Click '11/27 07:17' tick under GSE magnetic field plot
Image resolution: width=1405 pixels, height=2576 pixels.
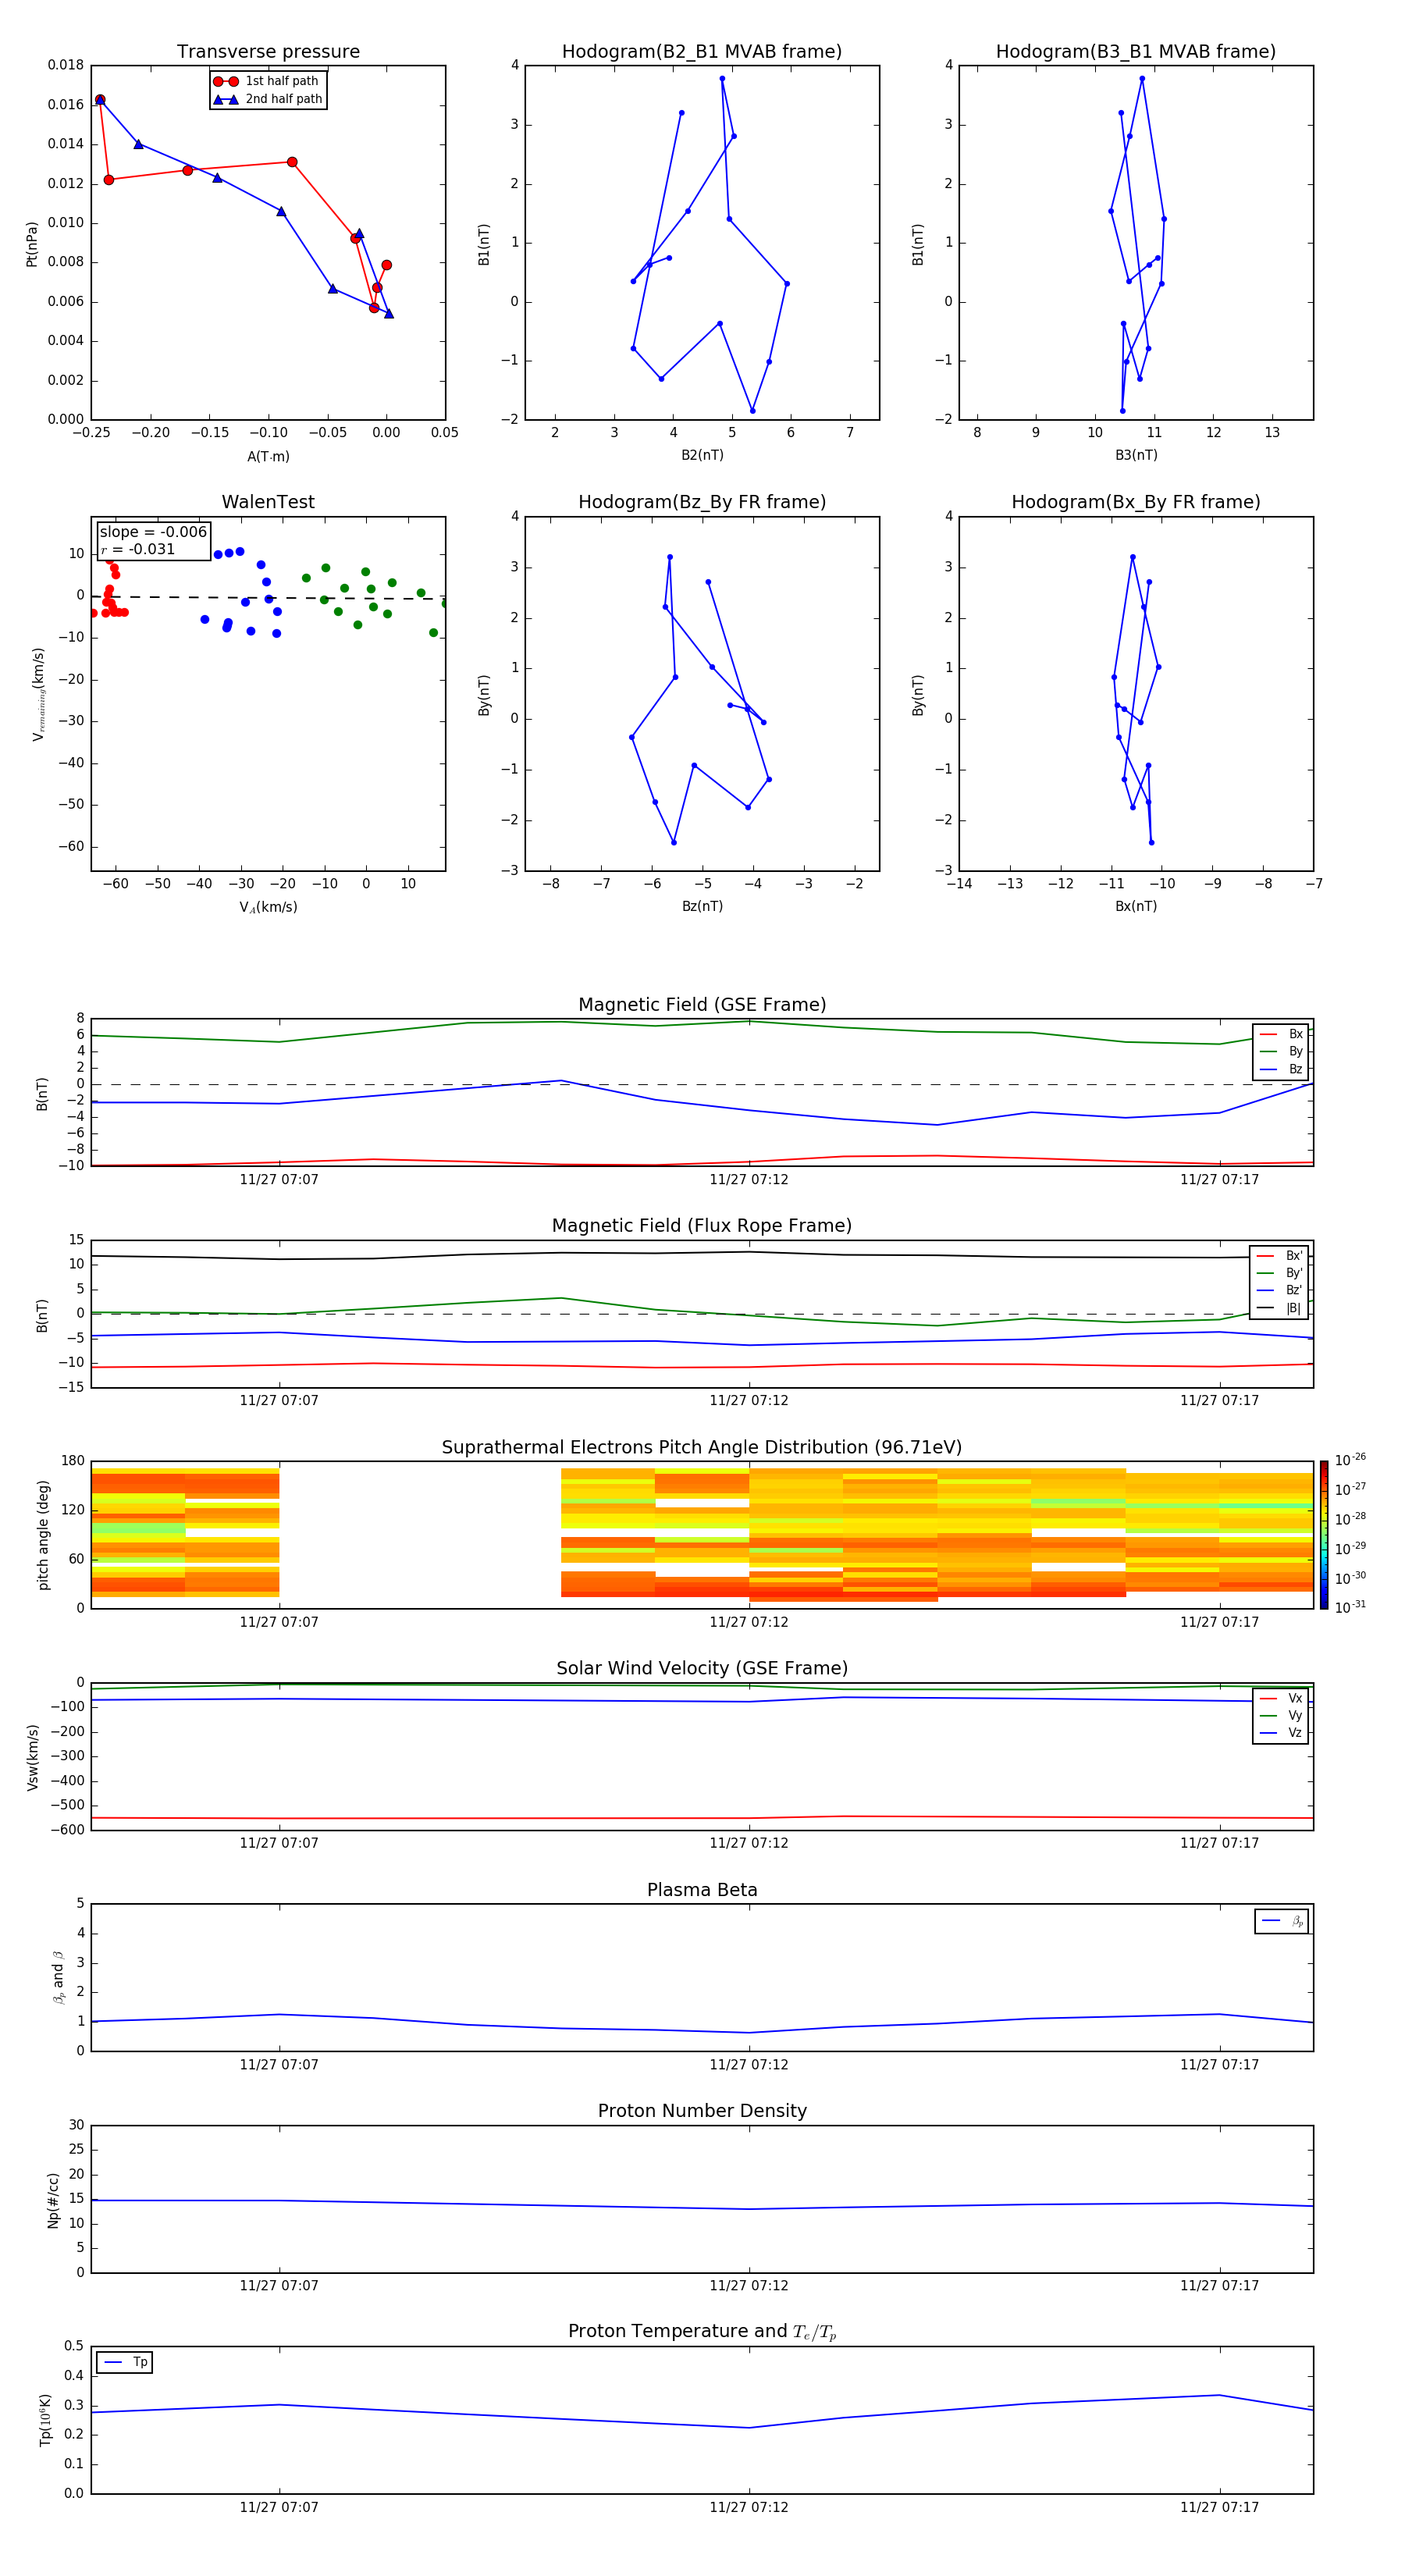(1219, 1180)
